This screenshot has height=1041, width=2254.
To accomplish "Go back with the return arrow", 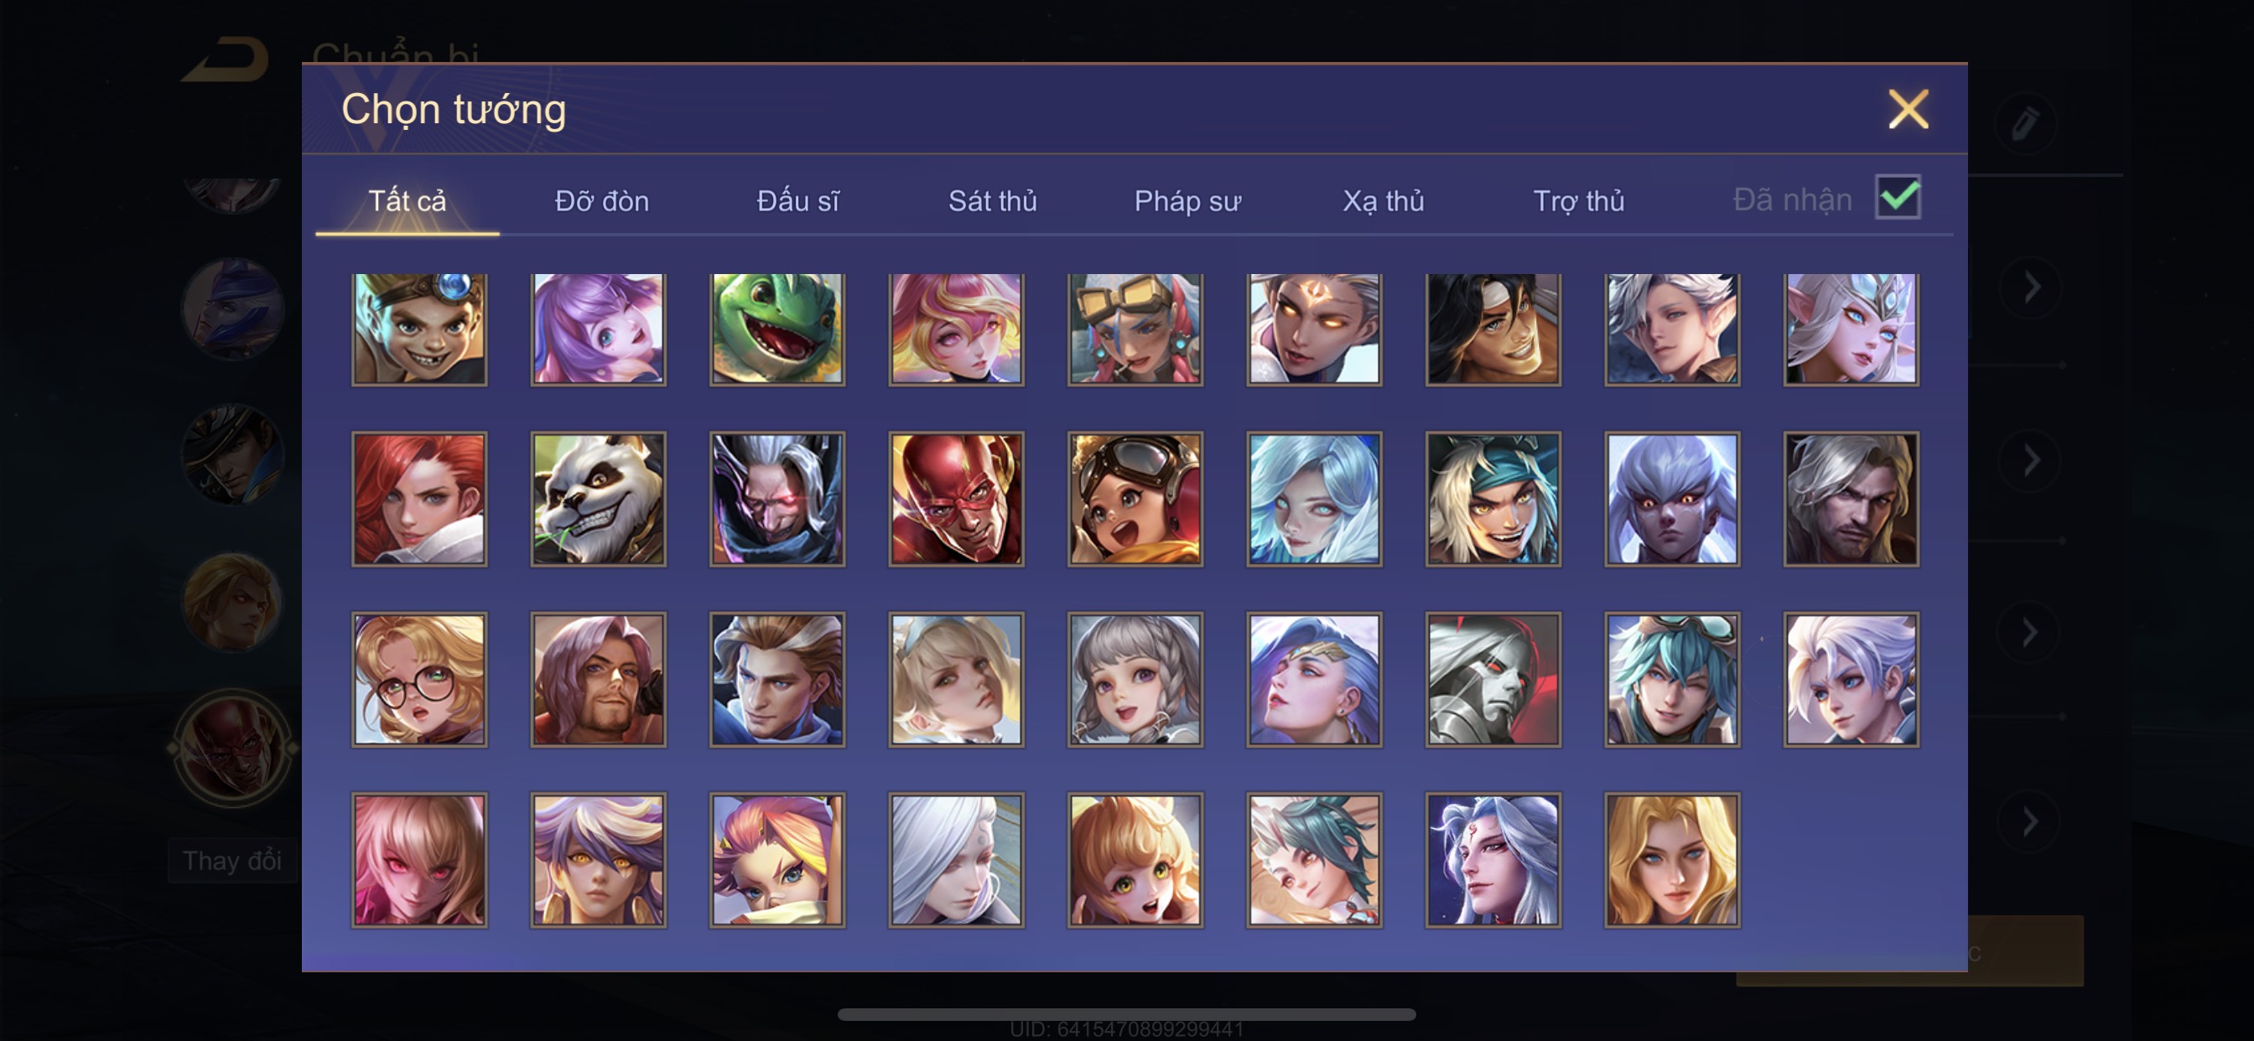I will click(226, 60).
